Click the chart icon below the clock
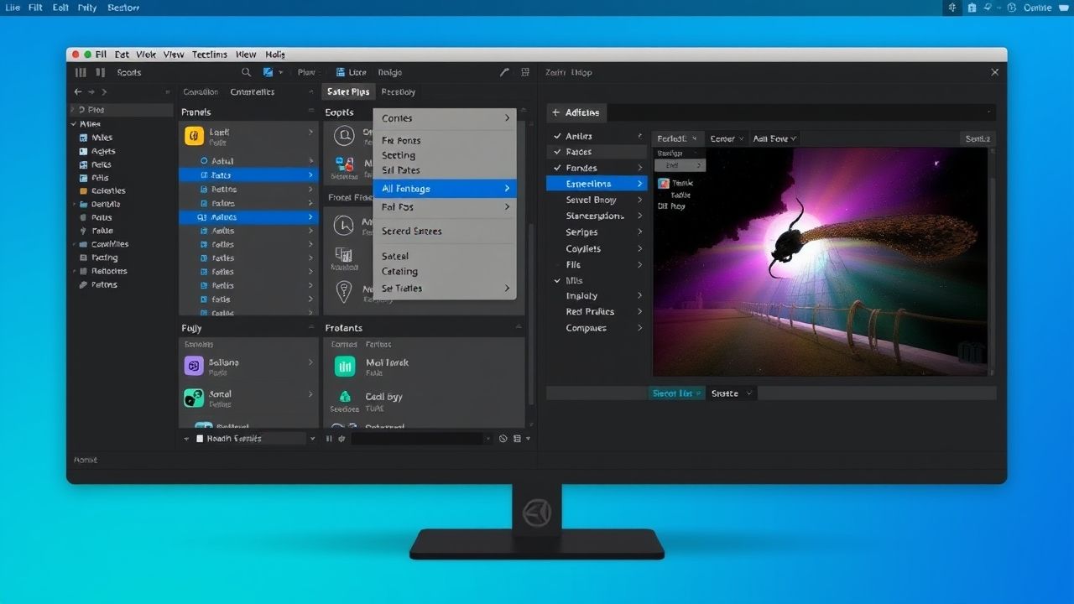 (343, 254)
